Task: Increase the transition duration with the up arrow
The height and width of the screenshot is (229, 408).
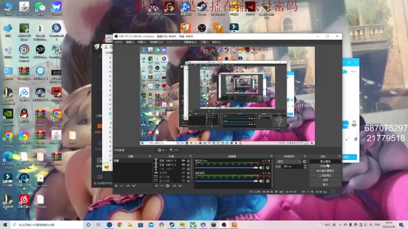Action: point(305,165)
